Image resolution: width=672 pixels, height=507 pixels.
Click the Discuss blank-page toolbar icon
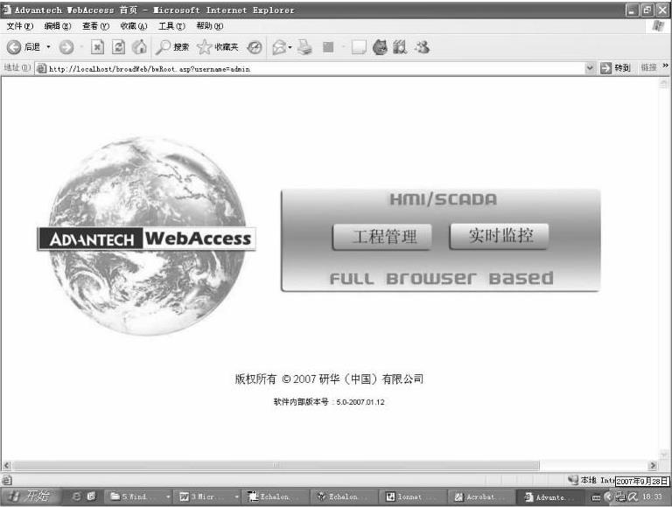pos(358,47)
